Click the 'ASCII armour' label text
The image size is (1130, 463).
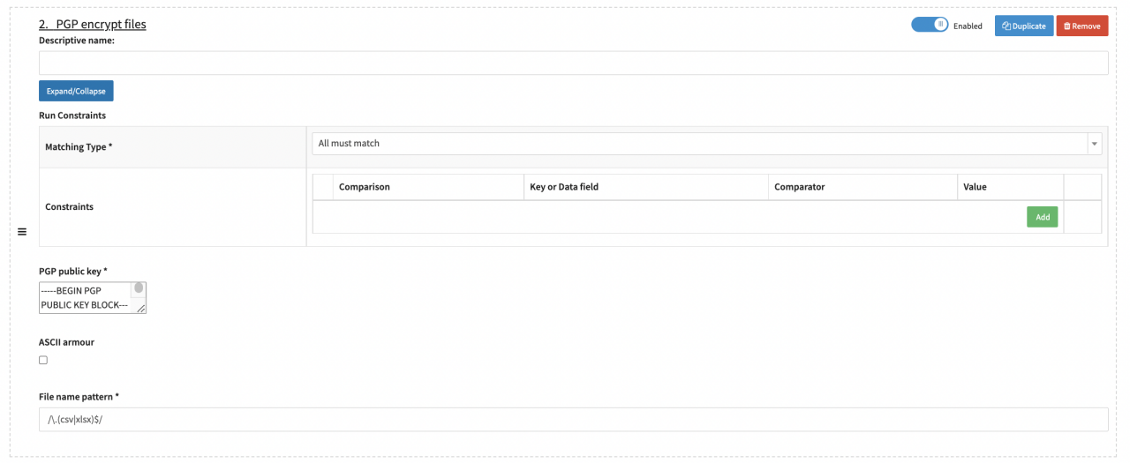pyautogui.click(x=66, y=342)
